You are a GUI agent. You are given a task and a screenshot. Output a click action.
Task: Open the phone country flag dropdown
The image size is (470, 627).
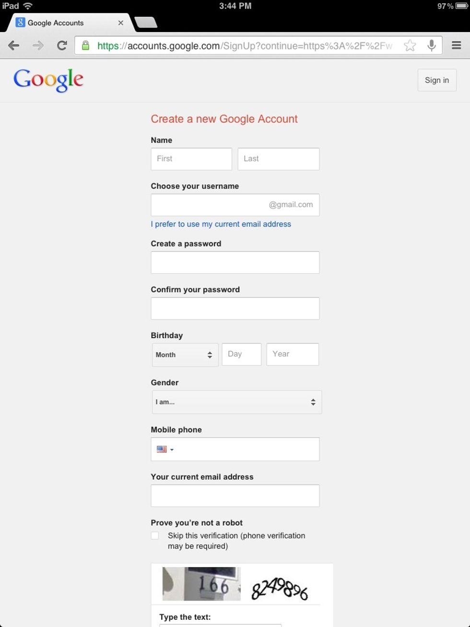164,449
